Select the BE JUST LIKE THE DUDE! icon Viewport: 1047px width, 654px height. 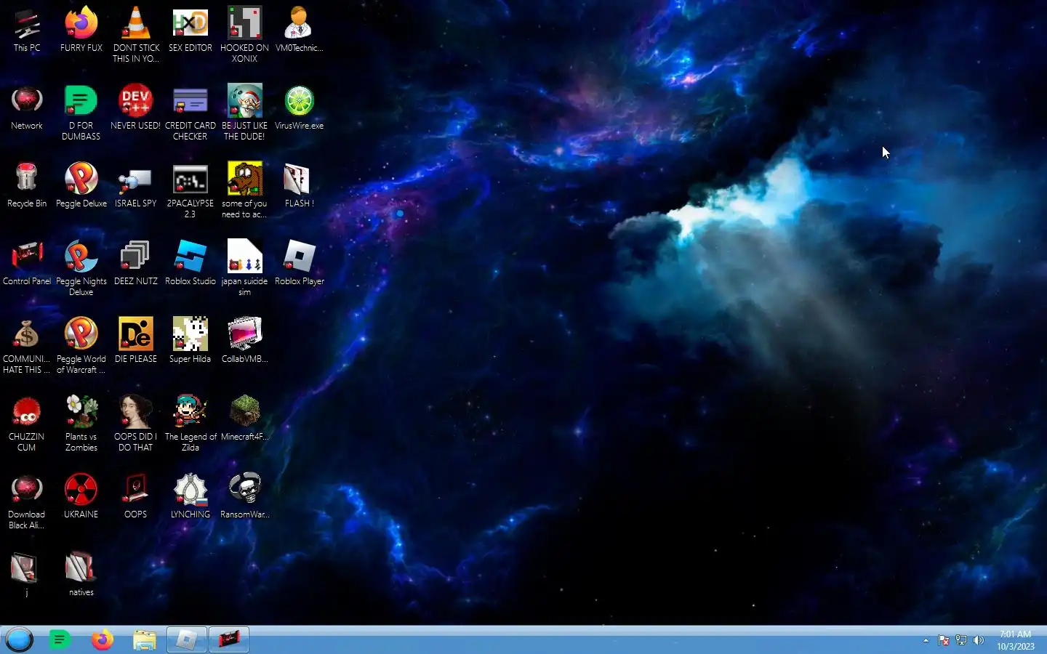pos(244,113)
